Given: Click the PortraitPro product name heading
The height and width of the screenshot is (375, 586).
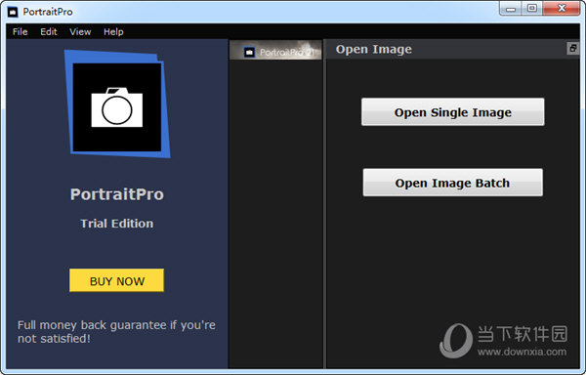Looking at the screenshot, I should pos(117,194).
